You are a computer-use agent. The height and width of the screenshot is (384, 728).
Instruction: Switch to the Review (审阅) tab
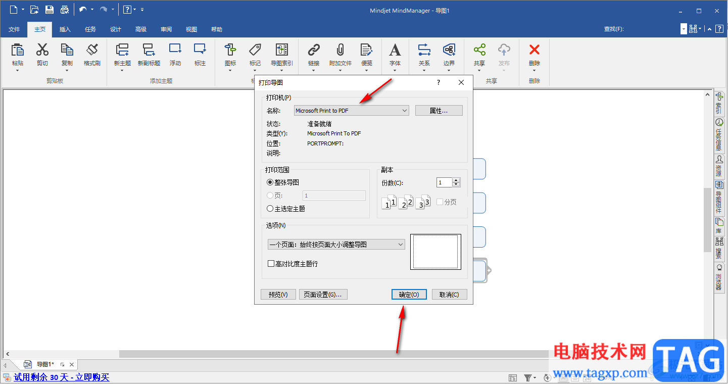pos(166,29)
